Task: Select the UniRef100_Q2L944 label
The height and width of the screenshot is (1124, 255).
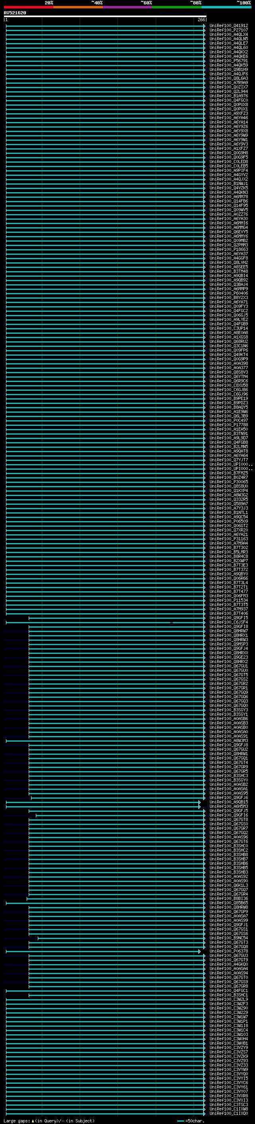Action: pos(228,92)
